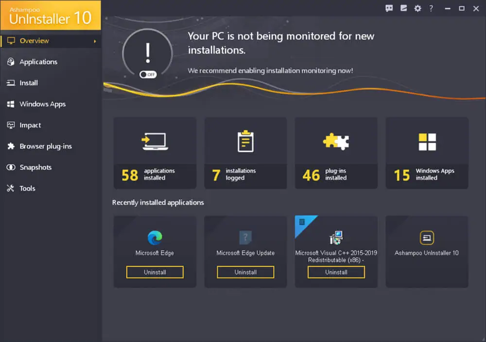
Task: Click the Ashampoo UnInstaller 10 app icon
Action: pyautogui.click(x=427, y=238)
